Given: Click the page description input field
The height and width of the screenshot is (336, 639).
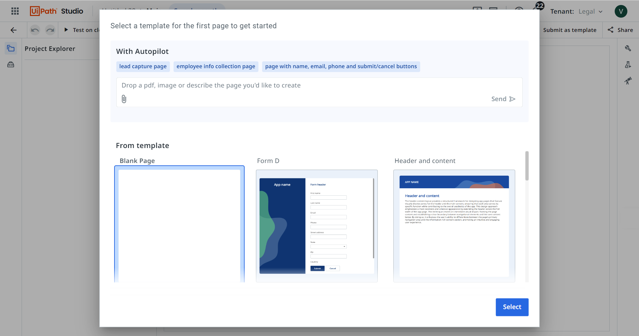Looking at the screenshot, I should [x=300, y=85].
